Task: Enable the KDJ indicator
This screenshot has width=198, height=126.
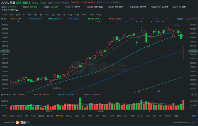Action: (x=77, y=116)
